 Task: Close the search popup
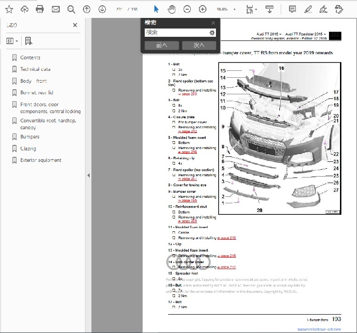pyautogui.click(x=213, y=23)
